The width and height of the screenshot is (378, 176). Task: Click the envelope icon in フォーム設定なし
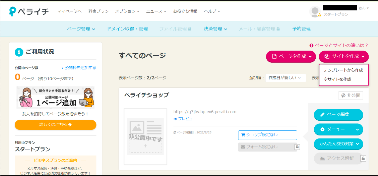tap(243, 147)
